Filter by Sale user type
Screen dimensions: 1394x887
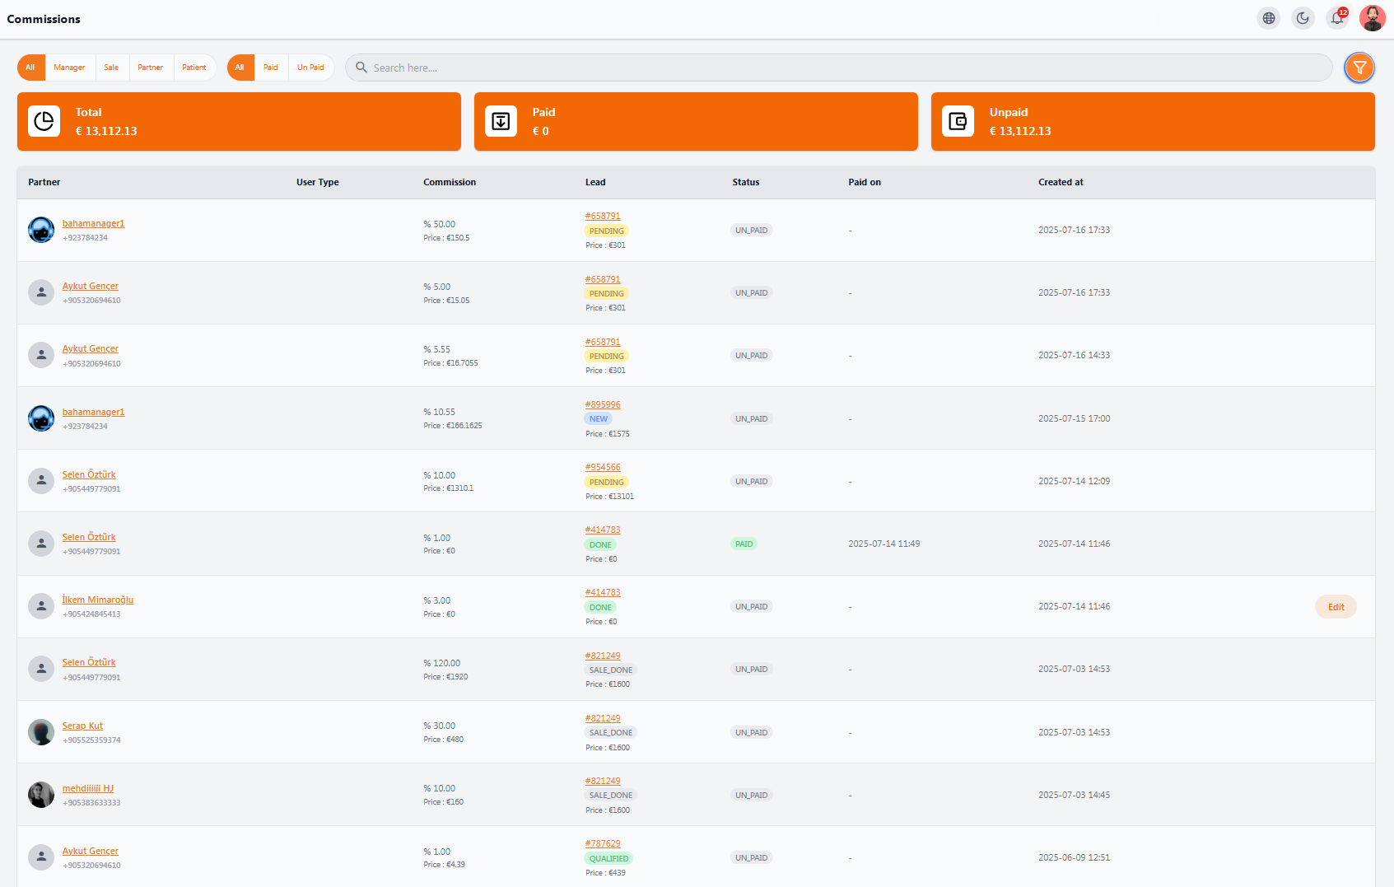coord(111,68)
